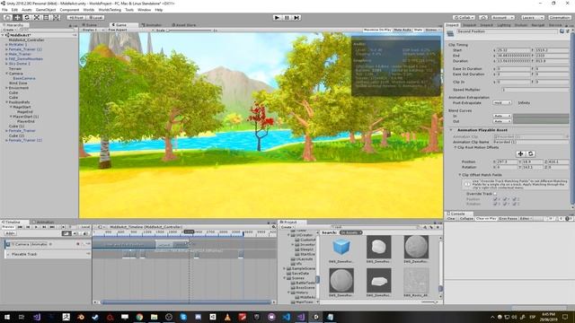Image resolution: width=575 pixels, height=323 pixels.
Task: Select Terrain in Hierarchy
Action: (15, 68)
